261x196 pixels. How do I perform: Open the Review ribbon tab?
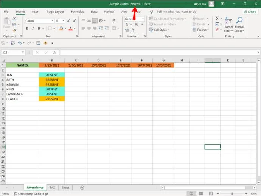[109, 12]
